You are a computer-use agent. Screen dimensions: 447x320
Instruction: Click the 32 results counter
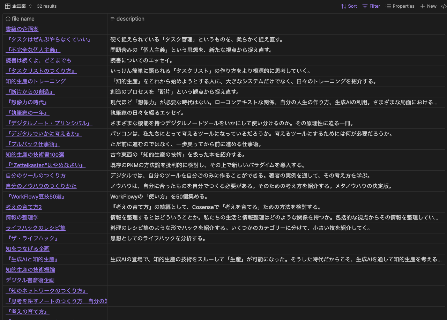point(46,6)
